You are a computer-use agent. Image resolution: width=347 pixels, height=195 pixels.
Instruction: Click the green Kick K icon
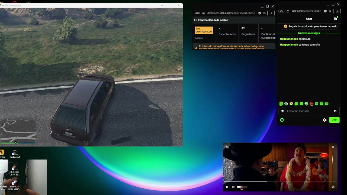pos(282,120)
